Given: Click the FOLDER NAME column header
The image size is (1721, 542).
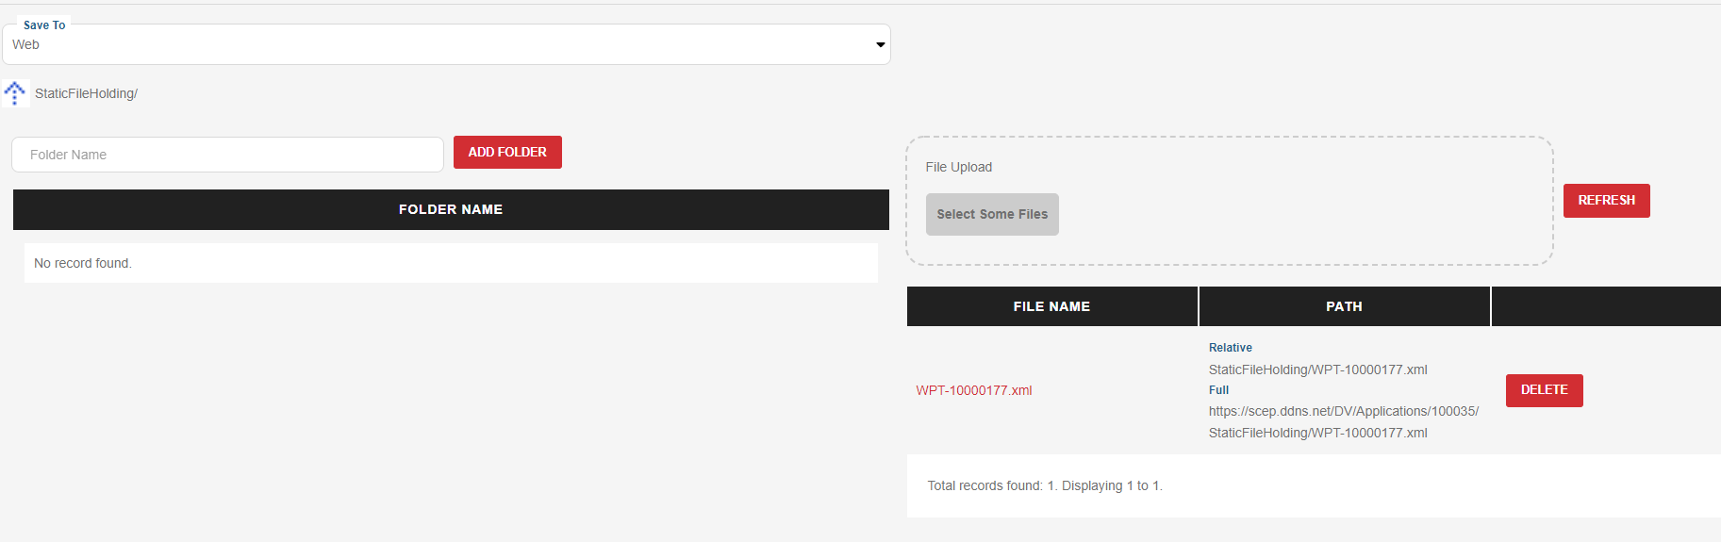Looking at the screenshot, I should 451,209.
